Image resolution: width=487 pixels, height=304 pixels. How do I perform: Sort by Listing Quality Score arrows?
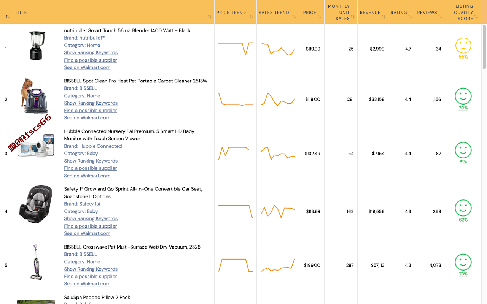pyautogui.click(x=476, y=17)
